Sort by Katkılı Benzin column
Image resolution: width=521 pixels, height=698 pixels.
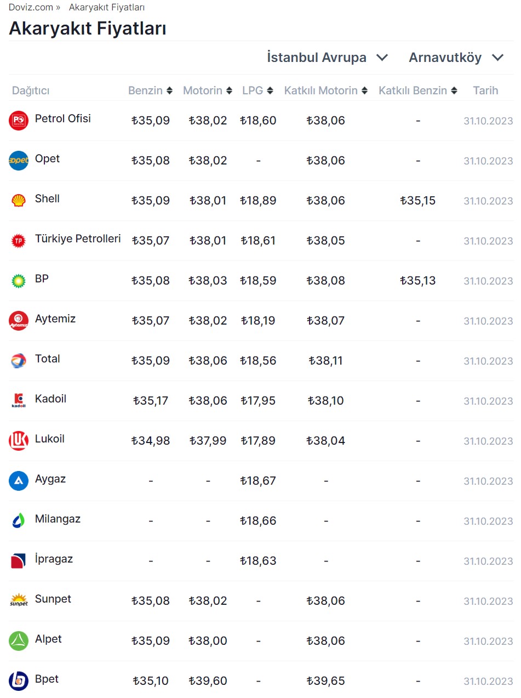click(x=417, y=91)
